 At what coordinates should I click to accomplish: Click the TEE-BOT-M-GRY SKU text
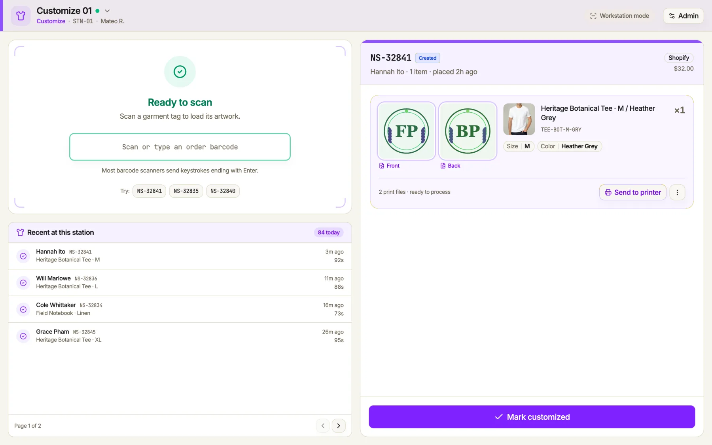(x=561, y=130)
